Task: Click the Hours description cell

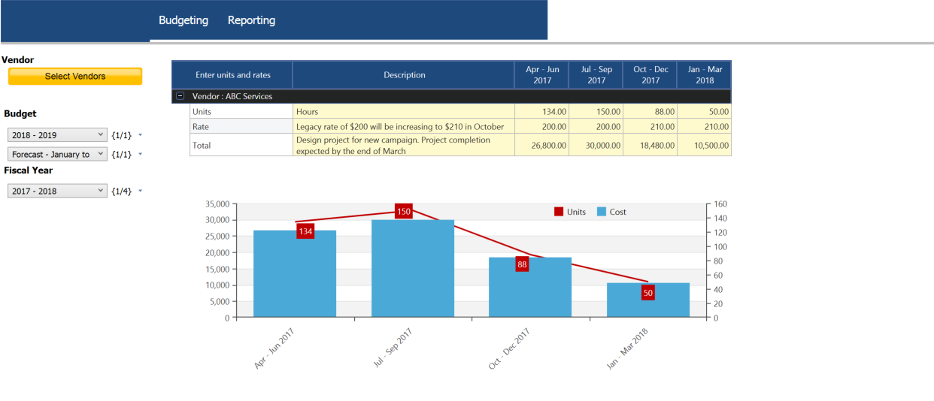Action: pos(403,112)
